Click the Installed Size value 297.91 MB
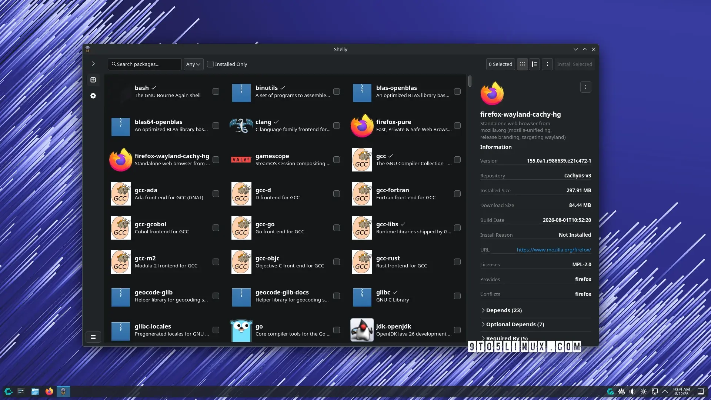 pos(579,190)
